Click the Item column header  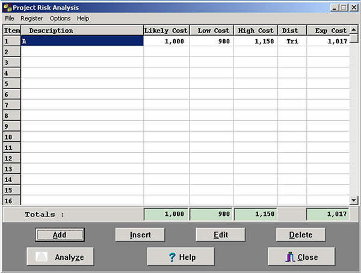click(x=12, y=31)
